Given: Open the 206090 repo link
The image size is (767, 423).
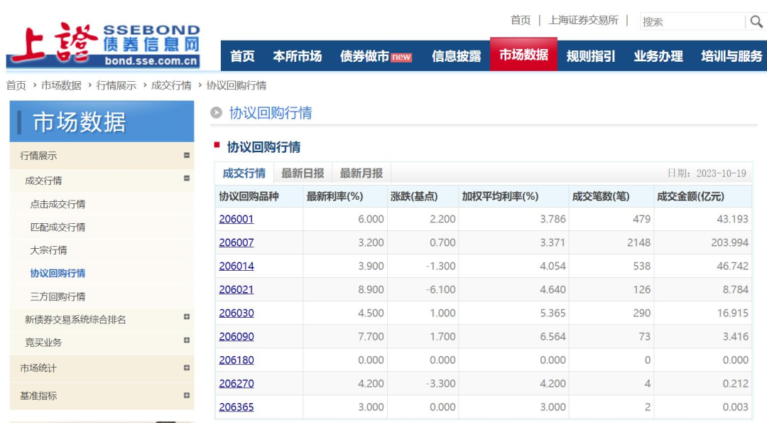Looking at the screenshot, I should pyautogui.click(x=236, y=336).
